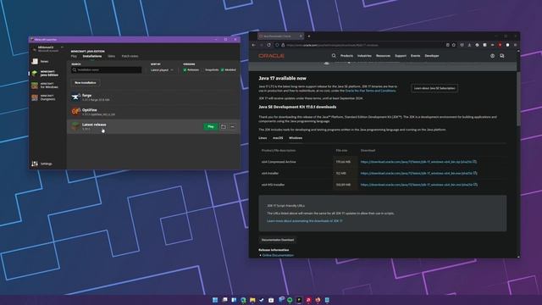Bookmark the page with star icon
The width and height of the screenshot is (542, 305).
[x=454, y=45]
